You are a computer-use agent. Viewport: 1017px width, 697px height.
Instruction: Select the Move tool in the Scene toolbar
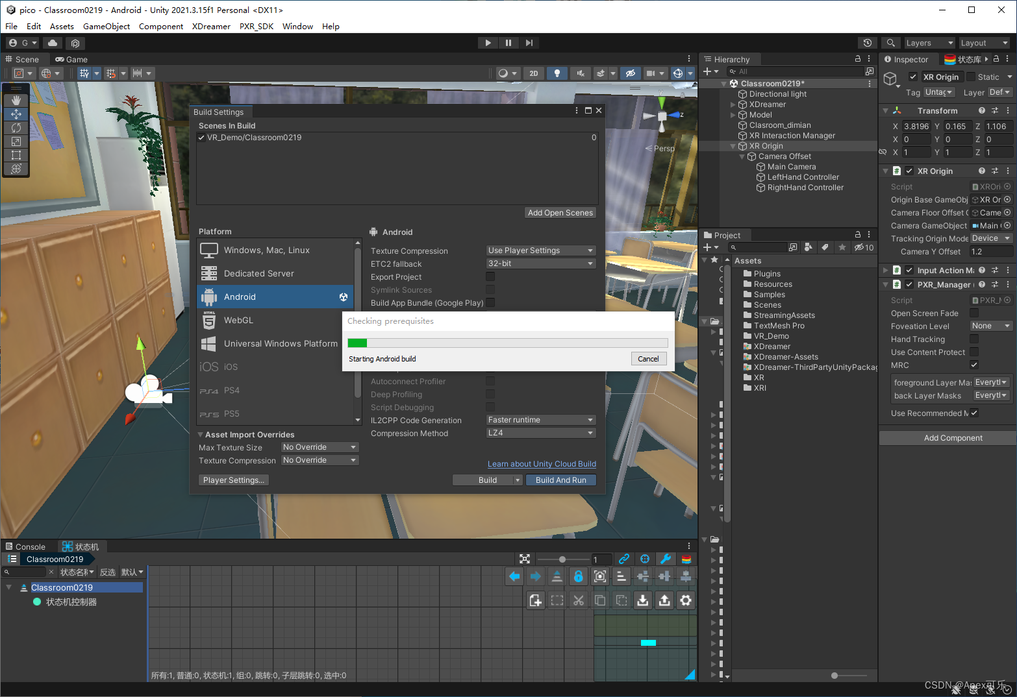tap(16, 114)
